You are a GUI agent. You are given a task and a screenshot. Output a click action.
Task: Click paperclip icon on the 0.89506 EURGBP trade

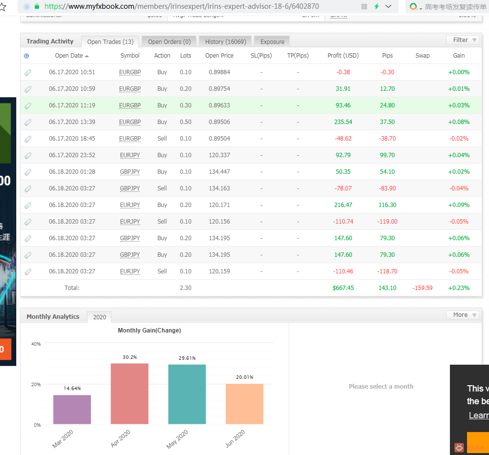click(x=28, y=123)
